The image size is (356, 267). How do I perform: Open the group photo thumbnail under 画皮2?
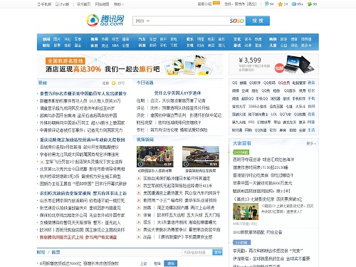(x=246, y=211)
